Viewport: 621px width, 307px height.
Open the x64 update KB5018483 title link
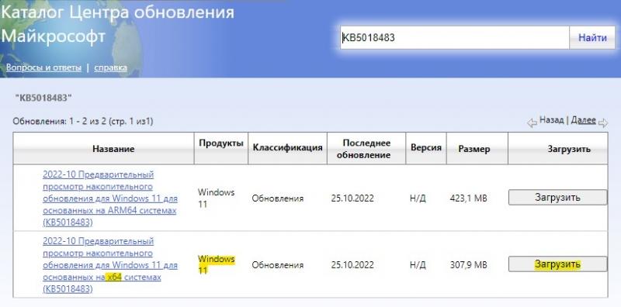tap(110, 265)
